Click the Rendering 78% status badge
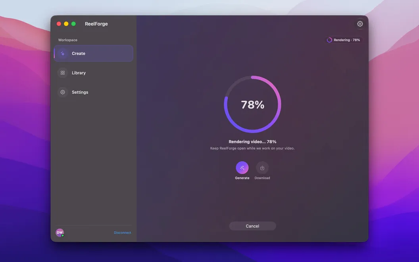Image resolution: width=419 pixels, height=262 pixels. click(344, 40)
